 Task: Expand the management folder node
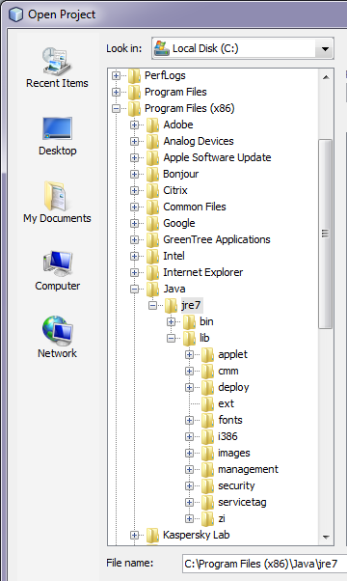tap(189, 469)
